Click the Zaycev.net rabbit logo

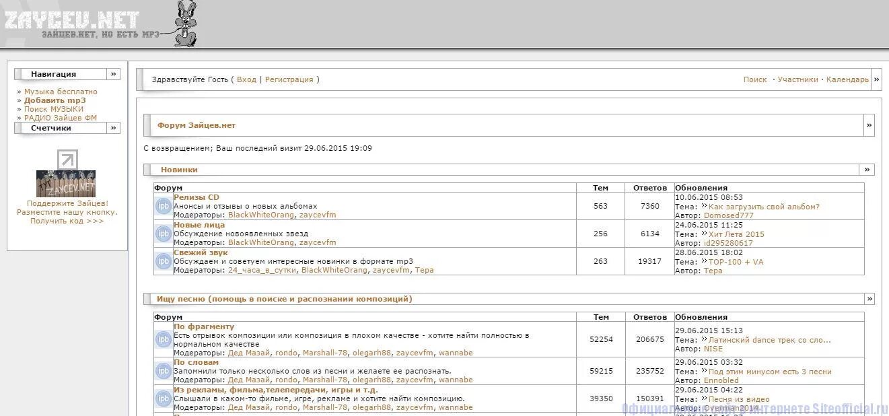(186, 24)
